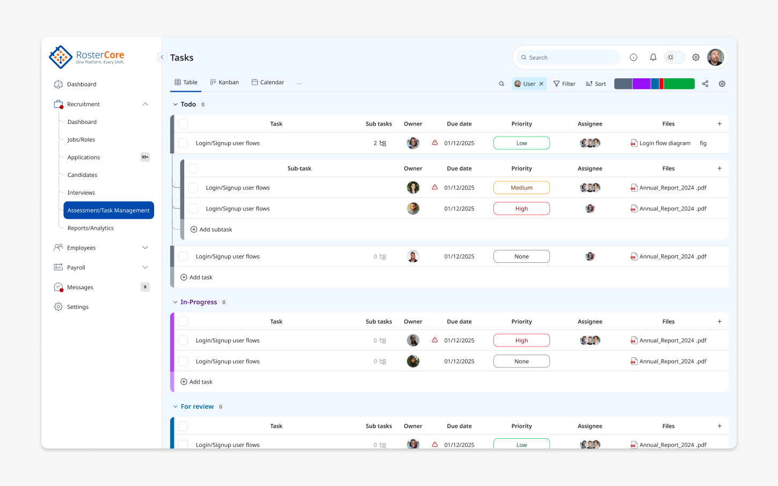This screenshot has height=486, width=778.
Task: Add a column to the Todo table
Action: point(719,124)
